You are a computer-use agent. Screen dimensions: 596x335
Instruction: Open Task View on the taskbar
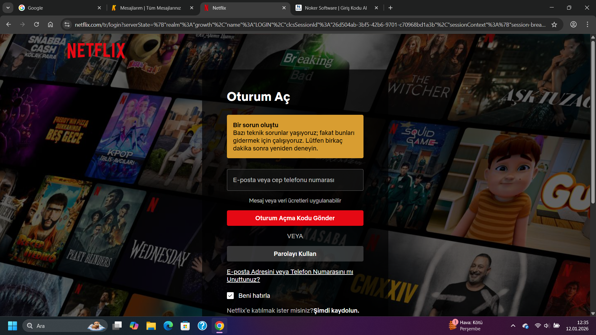[x=117, y=326]
